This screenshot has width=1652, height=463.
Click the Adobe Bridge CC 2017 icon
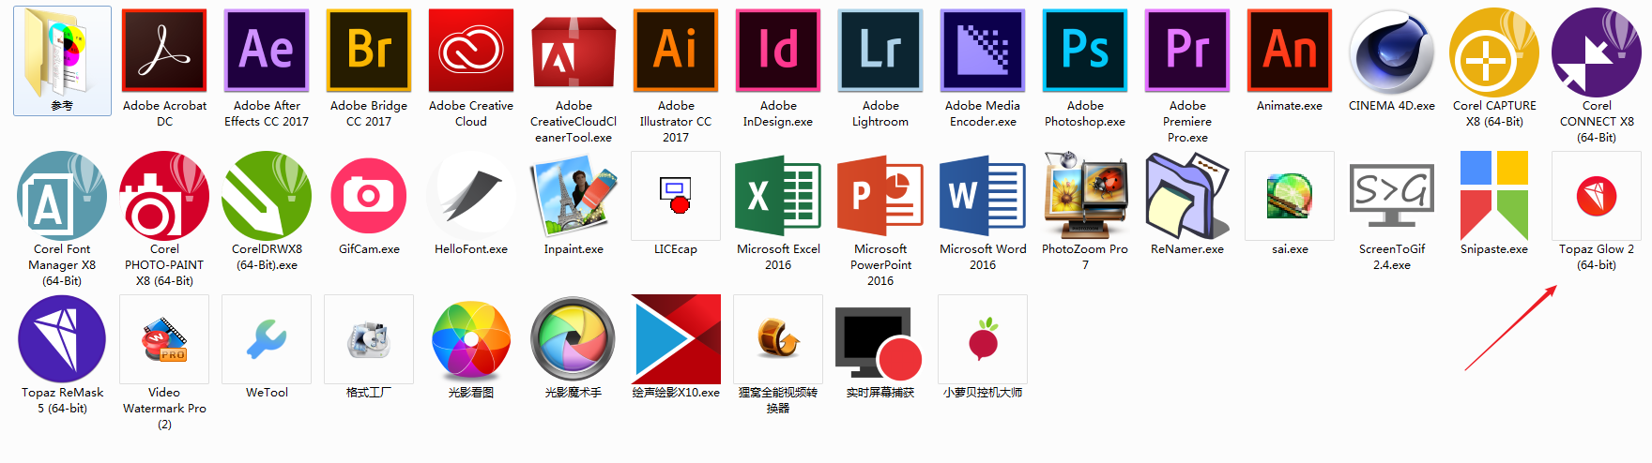point(369,51)
